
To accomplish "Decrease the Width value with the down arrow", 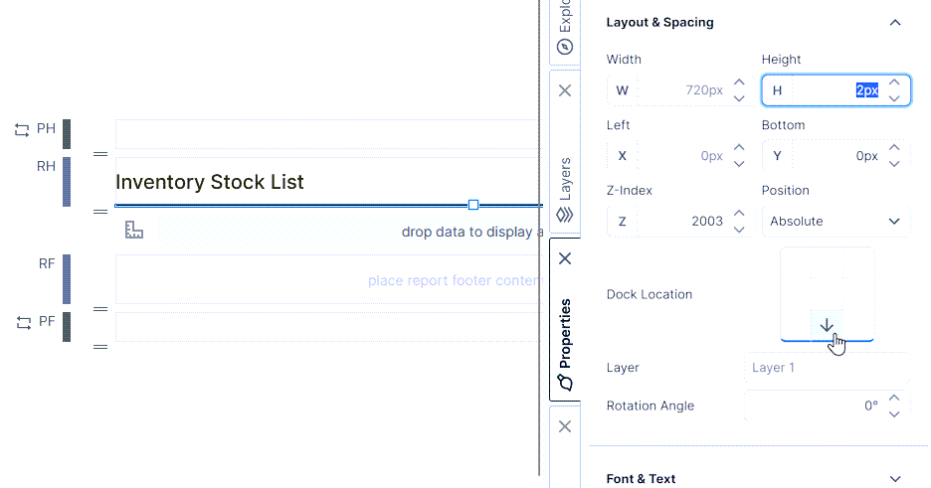I will pyautogui.click(x=739, y=97).
